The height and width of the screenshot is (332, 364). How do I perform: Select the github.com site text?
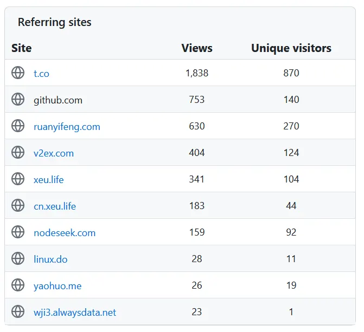(x=58, y=100)
